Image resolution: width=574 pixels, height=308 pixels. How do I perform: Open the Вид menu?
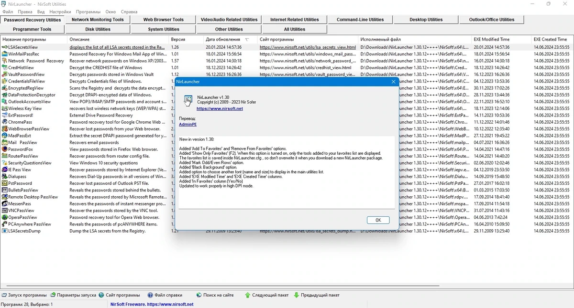pos(41,11)
